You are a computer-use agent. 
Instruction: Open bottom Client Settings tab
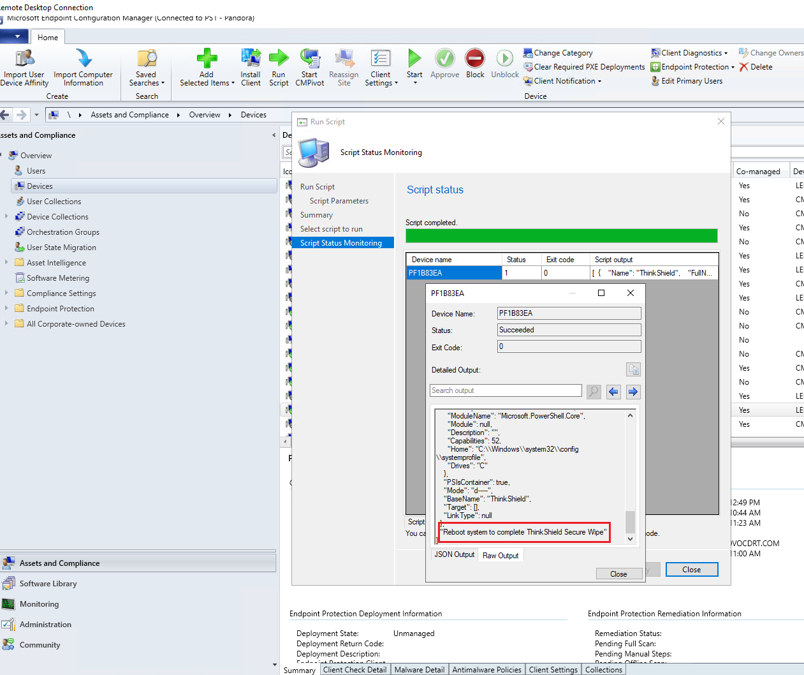553,669
